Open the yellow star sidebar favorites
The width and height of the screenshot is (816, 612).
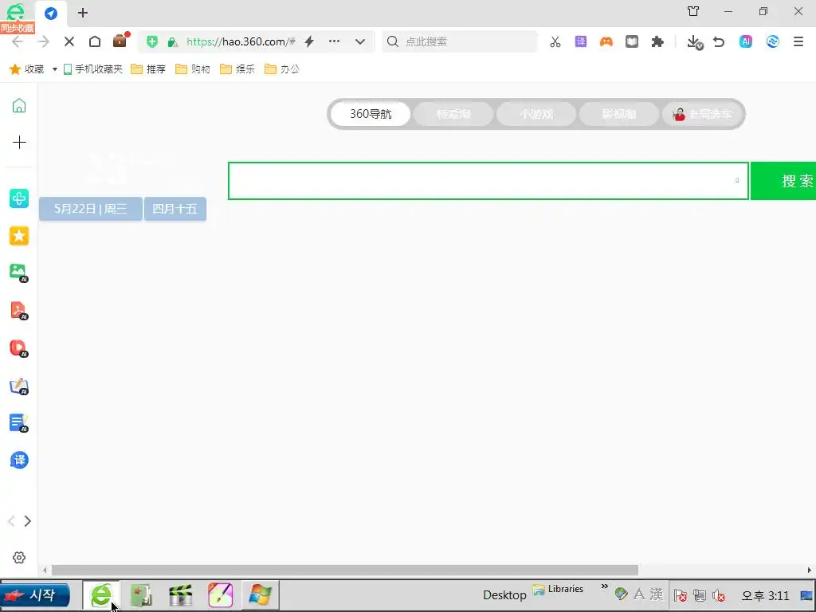[x=19, y=236]
